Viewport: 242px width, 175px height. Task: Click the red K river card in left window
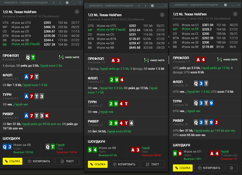[47, 116]
